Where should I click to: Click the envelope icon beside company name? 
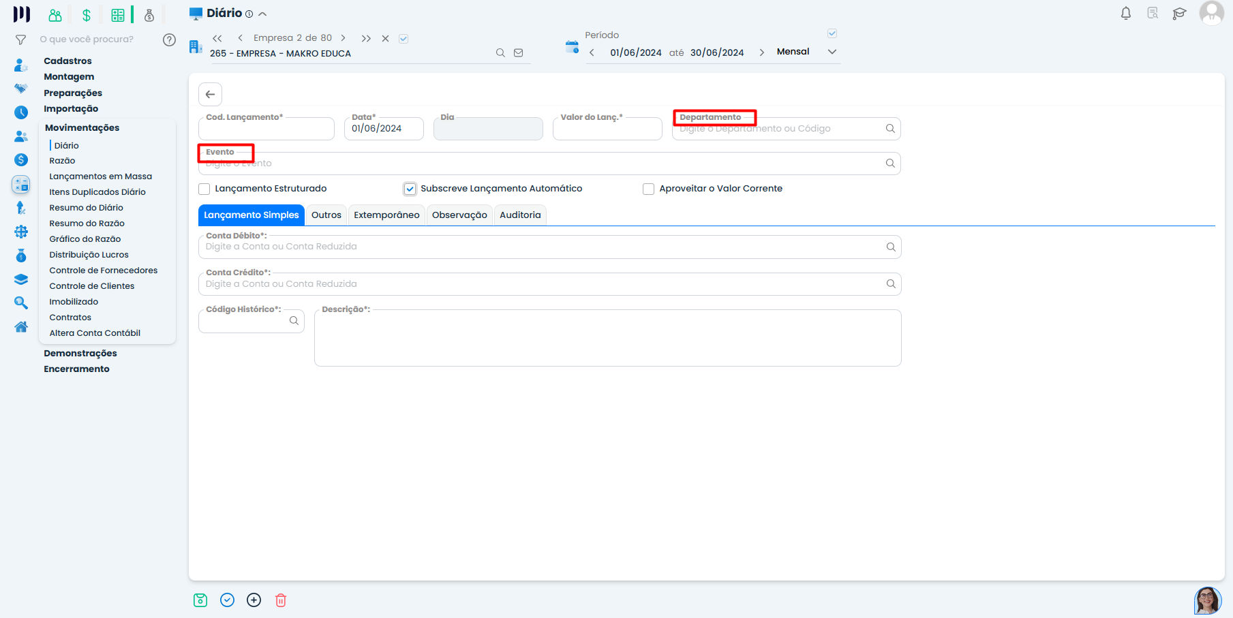pos(519,53)
